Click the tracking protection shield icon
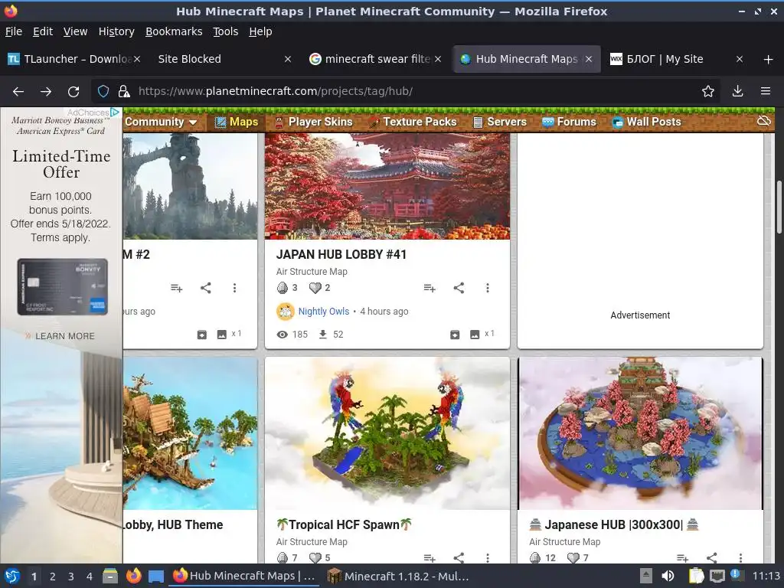784x588 pixels. click(x=103, y=92)
